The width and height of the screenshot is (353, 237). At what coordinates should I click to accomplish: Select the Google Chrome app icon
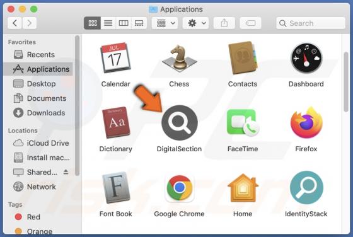click(x=180, y=188)
